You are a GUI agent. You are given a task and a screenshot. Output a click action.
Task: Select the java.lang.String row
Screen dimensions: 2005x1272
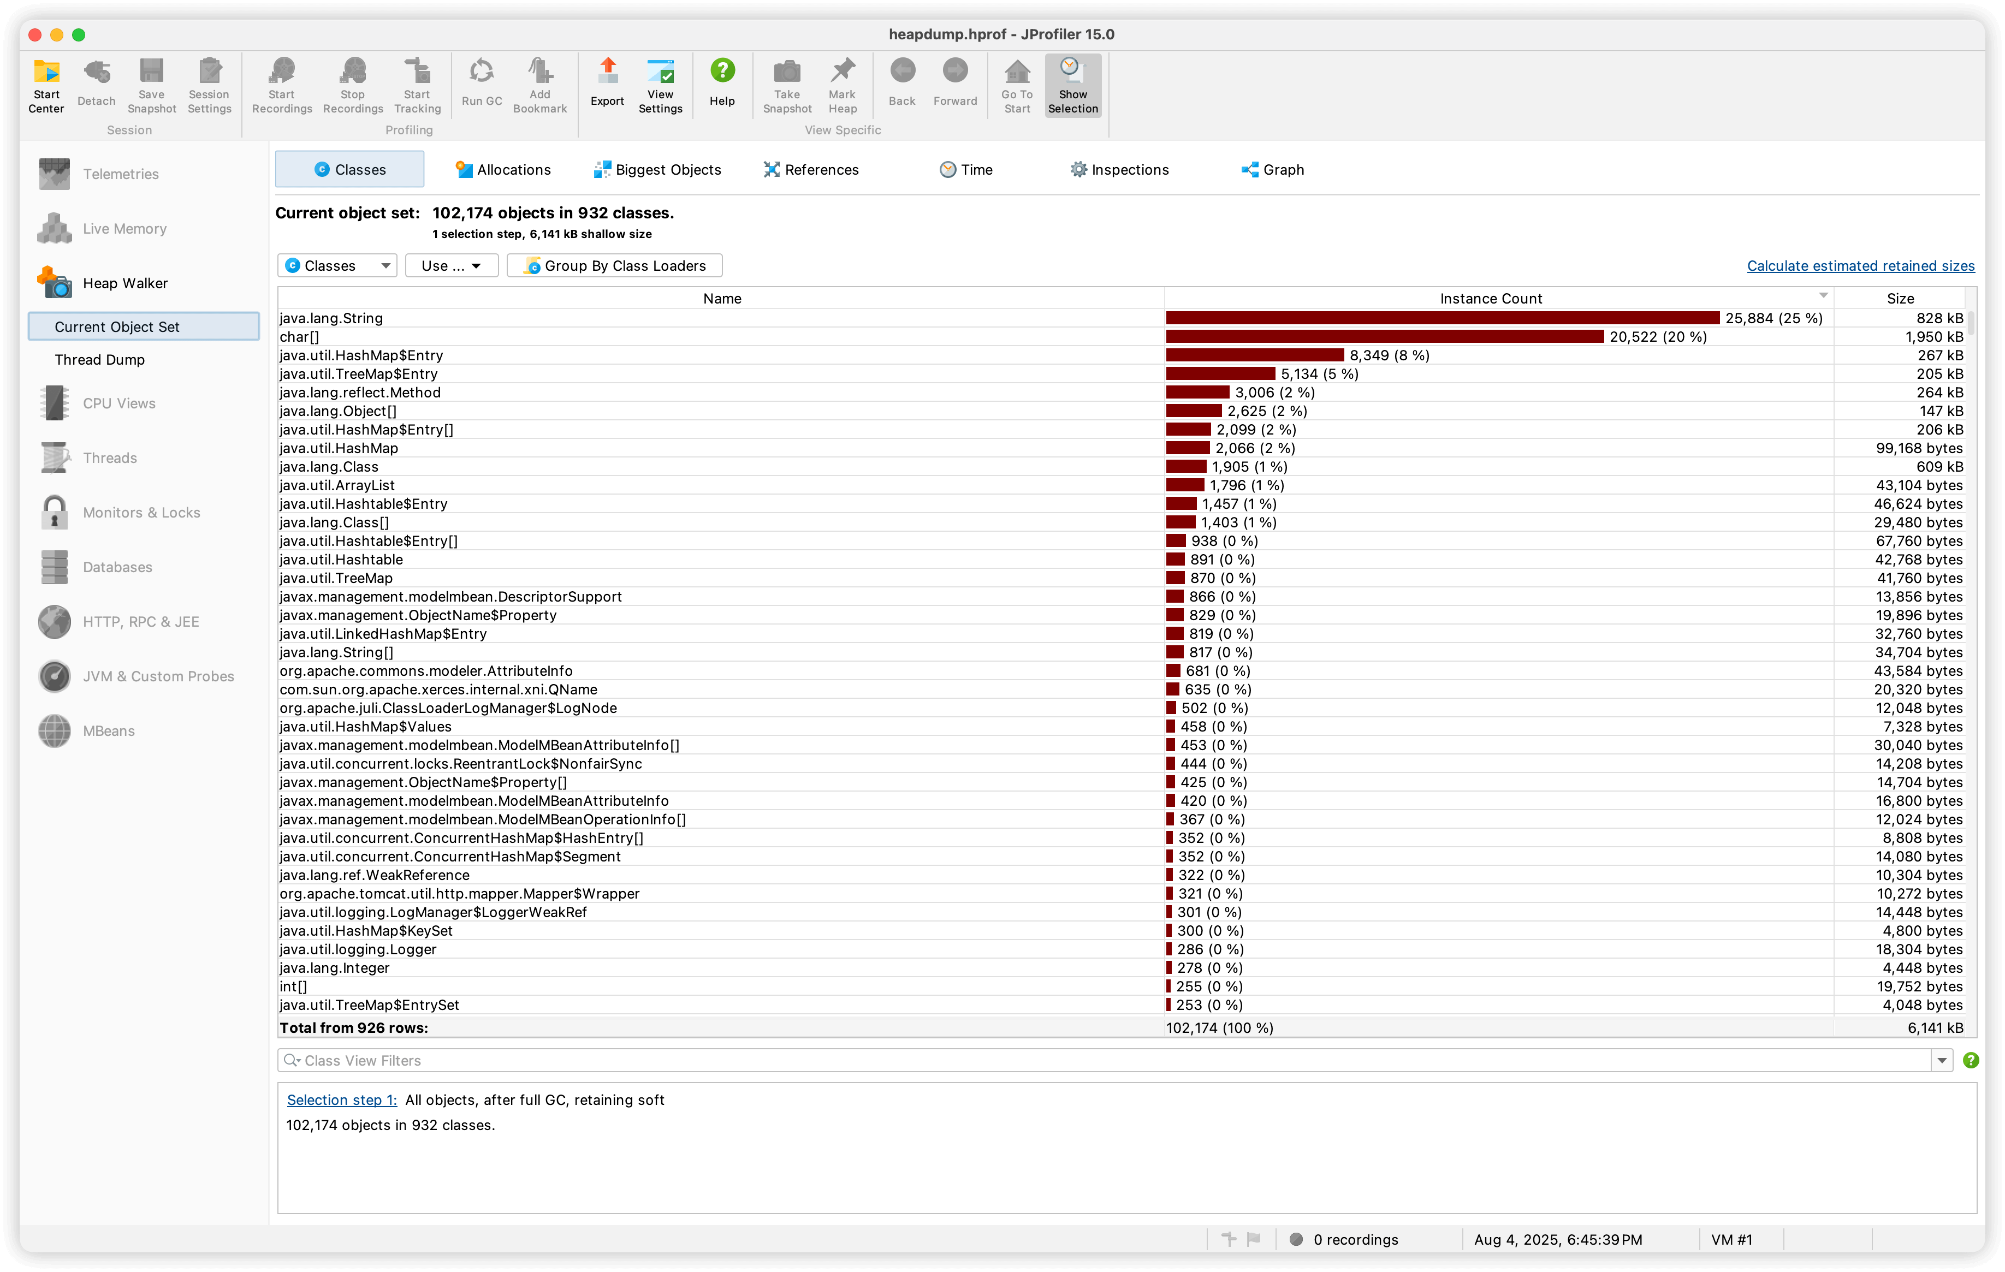pyautogui.click(x=1121, y=318)
